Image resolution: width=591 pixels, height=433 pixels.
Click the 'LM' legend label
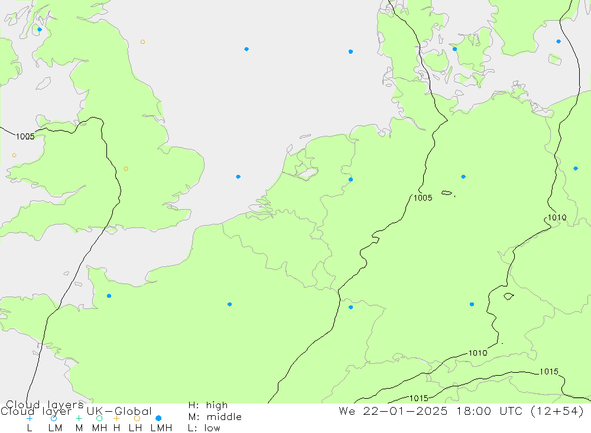(55, 428)
